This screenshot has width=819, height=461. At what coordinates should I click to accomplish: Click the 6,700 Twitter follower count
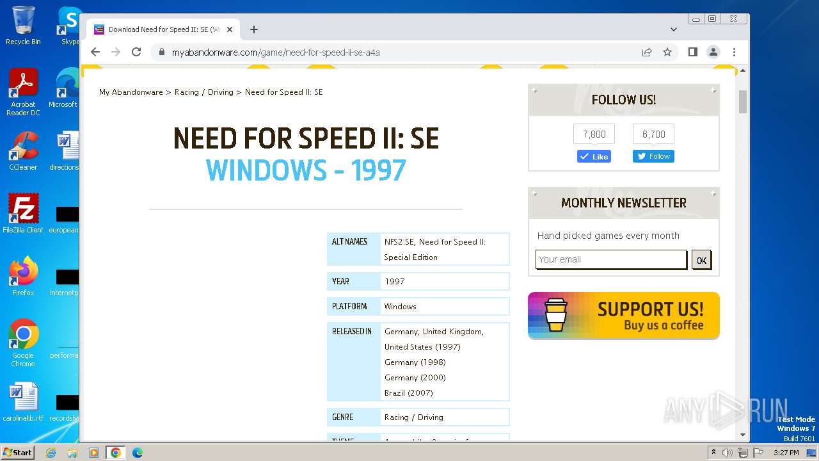pos(653,134)
